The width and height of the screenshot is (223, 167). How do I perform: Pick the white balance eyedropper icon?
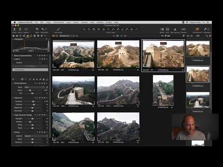point(47,87)
